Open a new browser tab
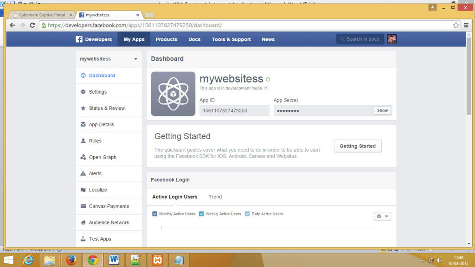475x267 pixels. tap(149, 15)
